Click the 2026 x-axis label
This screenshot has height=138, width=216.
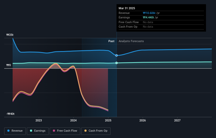pyautogui.click(x=143, y=120)
